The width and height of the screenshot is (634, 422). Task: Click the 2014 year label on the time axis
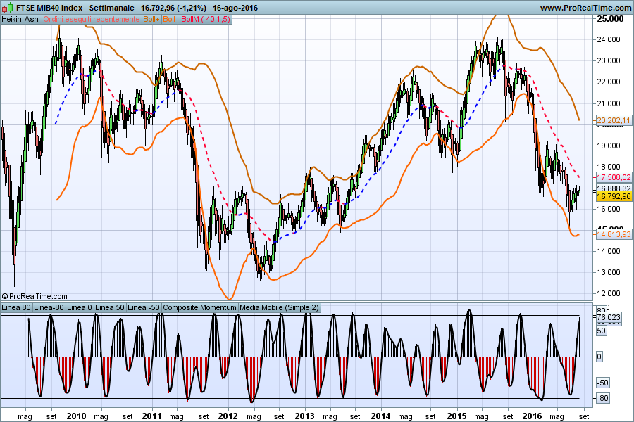click(380, 416)
